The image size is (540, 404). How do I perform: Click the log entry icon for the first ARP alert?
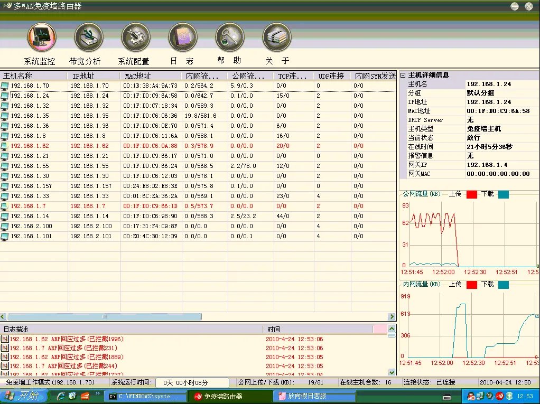point(5,339)
